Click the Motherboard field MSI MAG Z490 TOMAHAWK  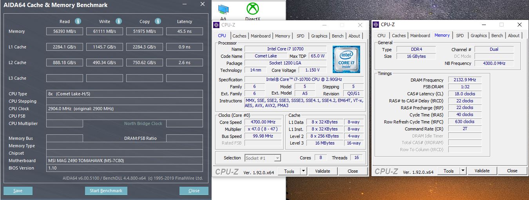125,161
